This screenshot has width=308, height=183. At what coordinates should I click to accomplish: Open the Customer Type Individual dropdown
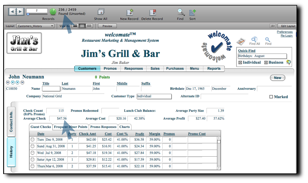(x=154, y=96)
